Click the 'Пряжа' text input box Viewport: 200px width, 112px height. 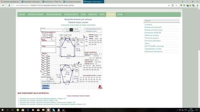click(48, 43)
